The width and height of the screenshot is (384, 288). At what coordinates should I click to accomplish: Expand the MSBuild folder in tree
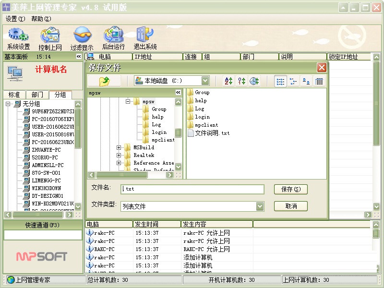pos(119,148)
